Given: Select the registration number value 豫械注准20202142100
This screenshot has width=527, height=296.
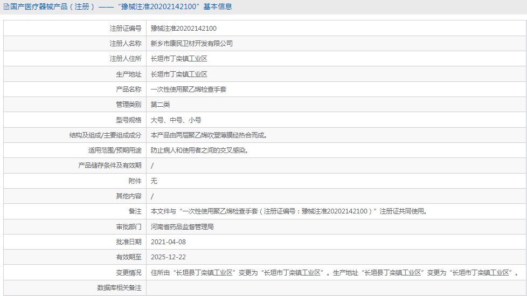Looking at the screenshot, I should click(184, 28).
